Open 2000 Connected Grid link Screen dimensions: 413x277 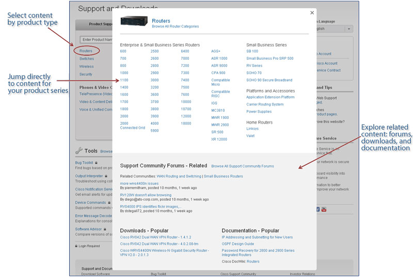point(133,126)
